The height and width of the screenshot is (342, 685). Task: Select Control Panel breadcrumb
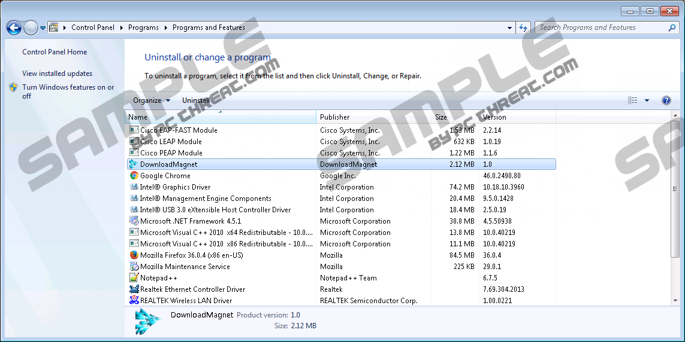[x=93, y=28]
